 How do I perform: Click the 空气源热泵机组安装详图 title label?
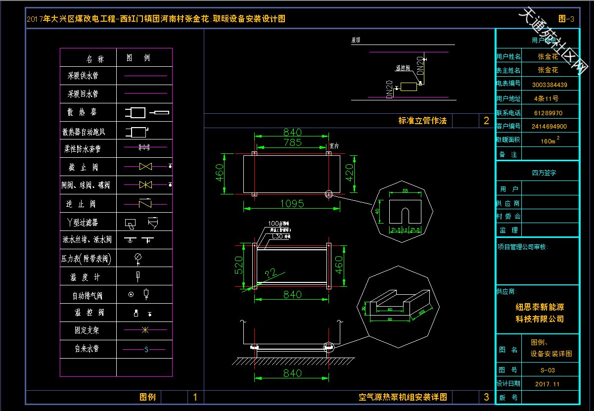(x=403, y=397)
